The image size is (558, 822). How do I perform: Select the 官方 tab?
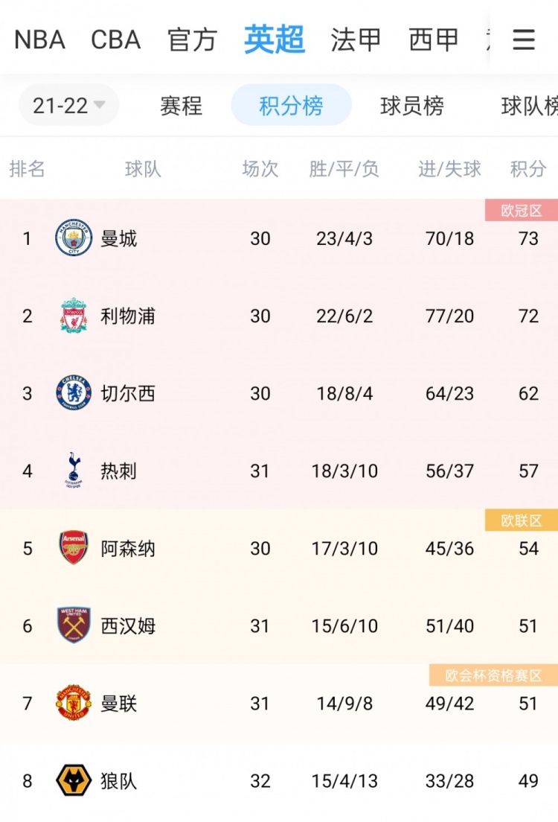192,40
